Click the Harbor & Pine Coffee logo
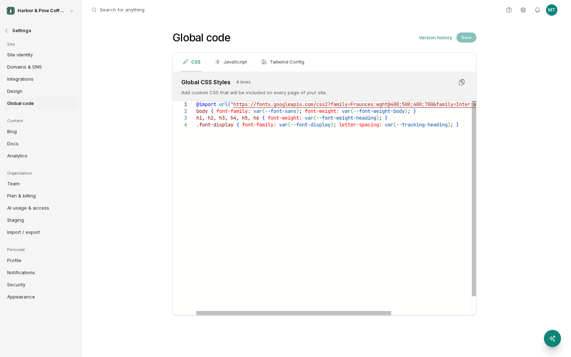 coord(11,11)
